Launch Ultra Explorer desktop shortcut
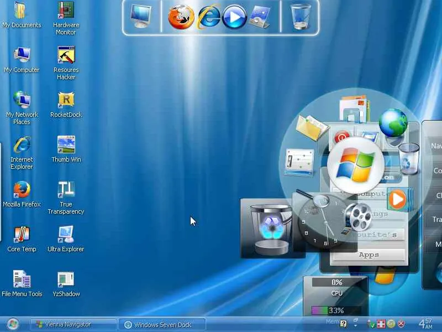The height and width of the screenshot is (332, 442). (66, 239)
